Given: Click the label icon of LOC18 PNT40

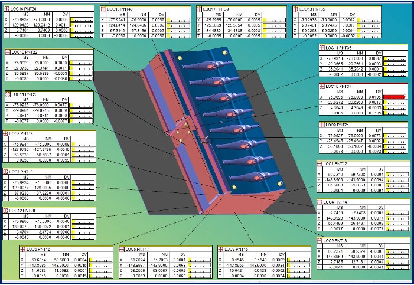Looking at the screenshot, I should coord(103,9).
